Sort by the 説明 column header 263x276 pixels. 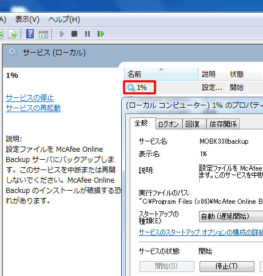[212, 74]
